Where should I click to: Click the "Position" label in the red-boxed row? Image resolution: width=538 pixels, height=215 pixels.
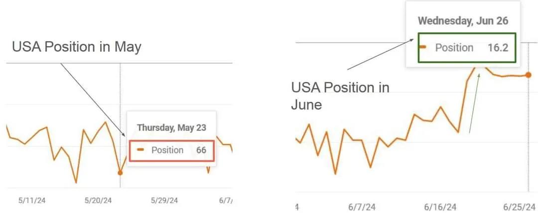167,150
